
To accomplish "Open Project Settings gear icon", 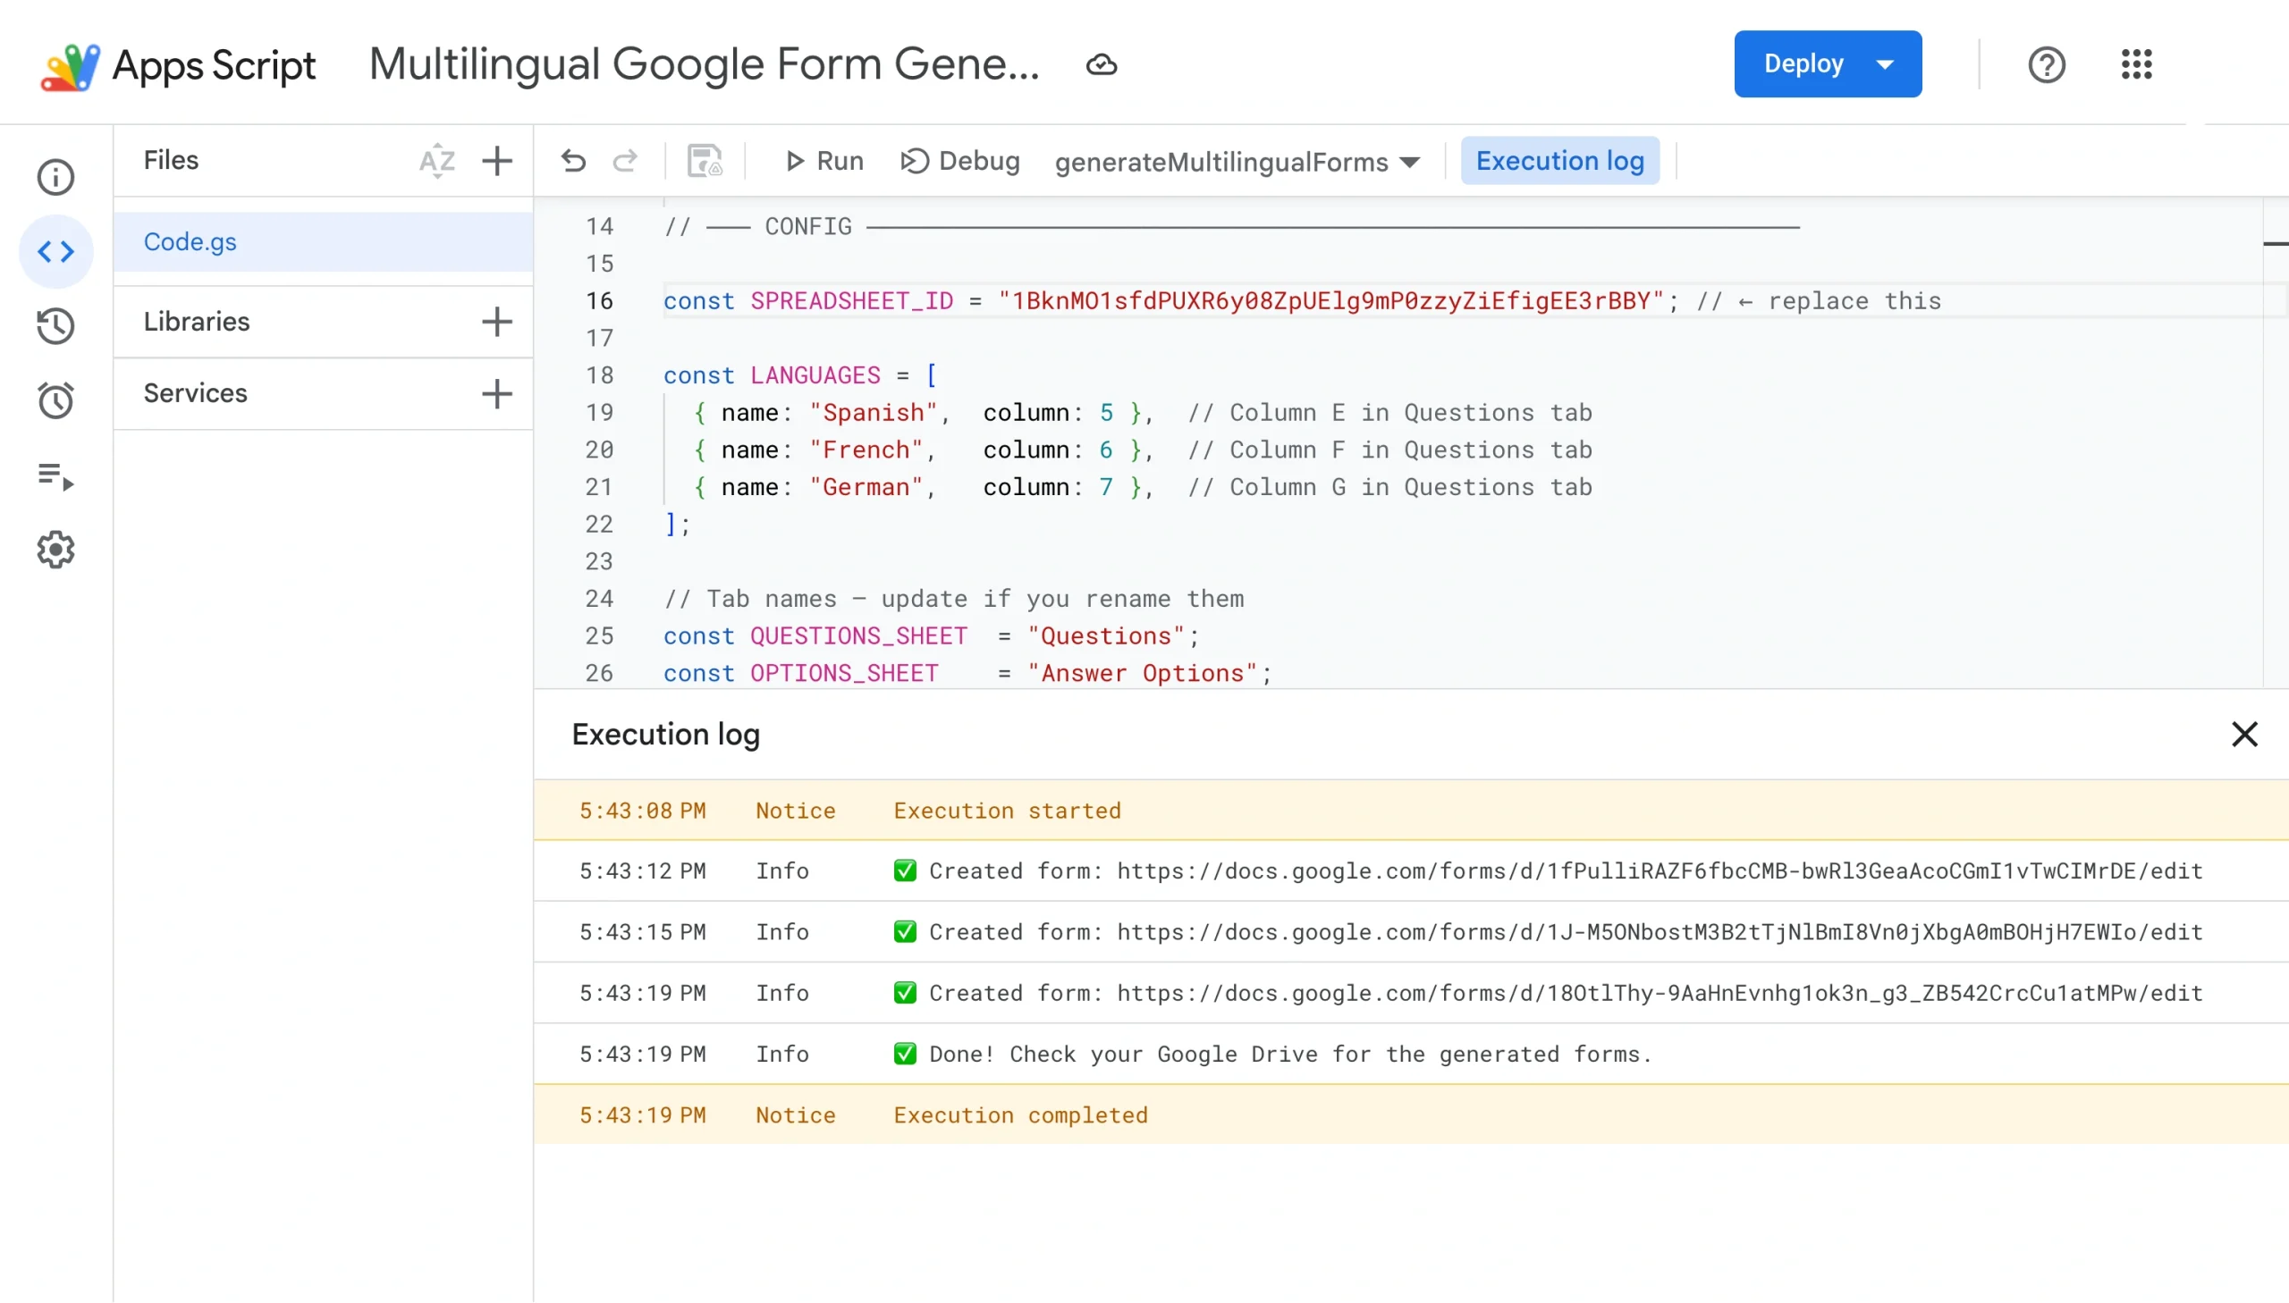I will 55,550.
